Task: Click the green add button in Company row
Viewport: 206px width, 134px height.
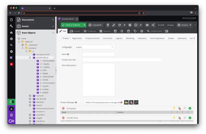Action: [190, 108]
